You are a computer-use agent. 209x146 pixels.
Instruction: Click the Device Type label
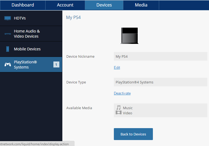(x=76, y=82)
